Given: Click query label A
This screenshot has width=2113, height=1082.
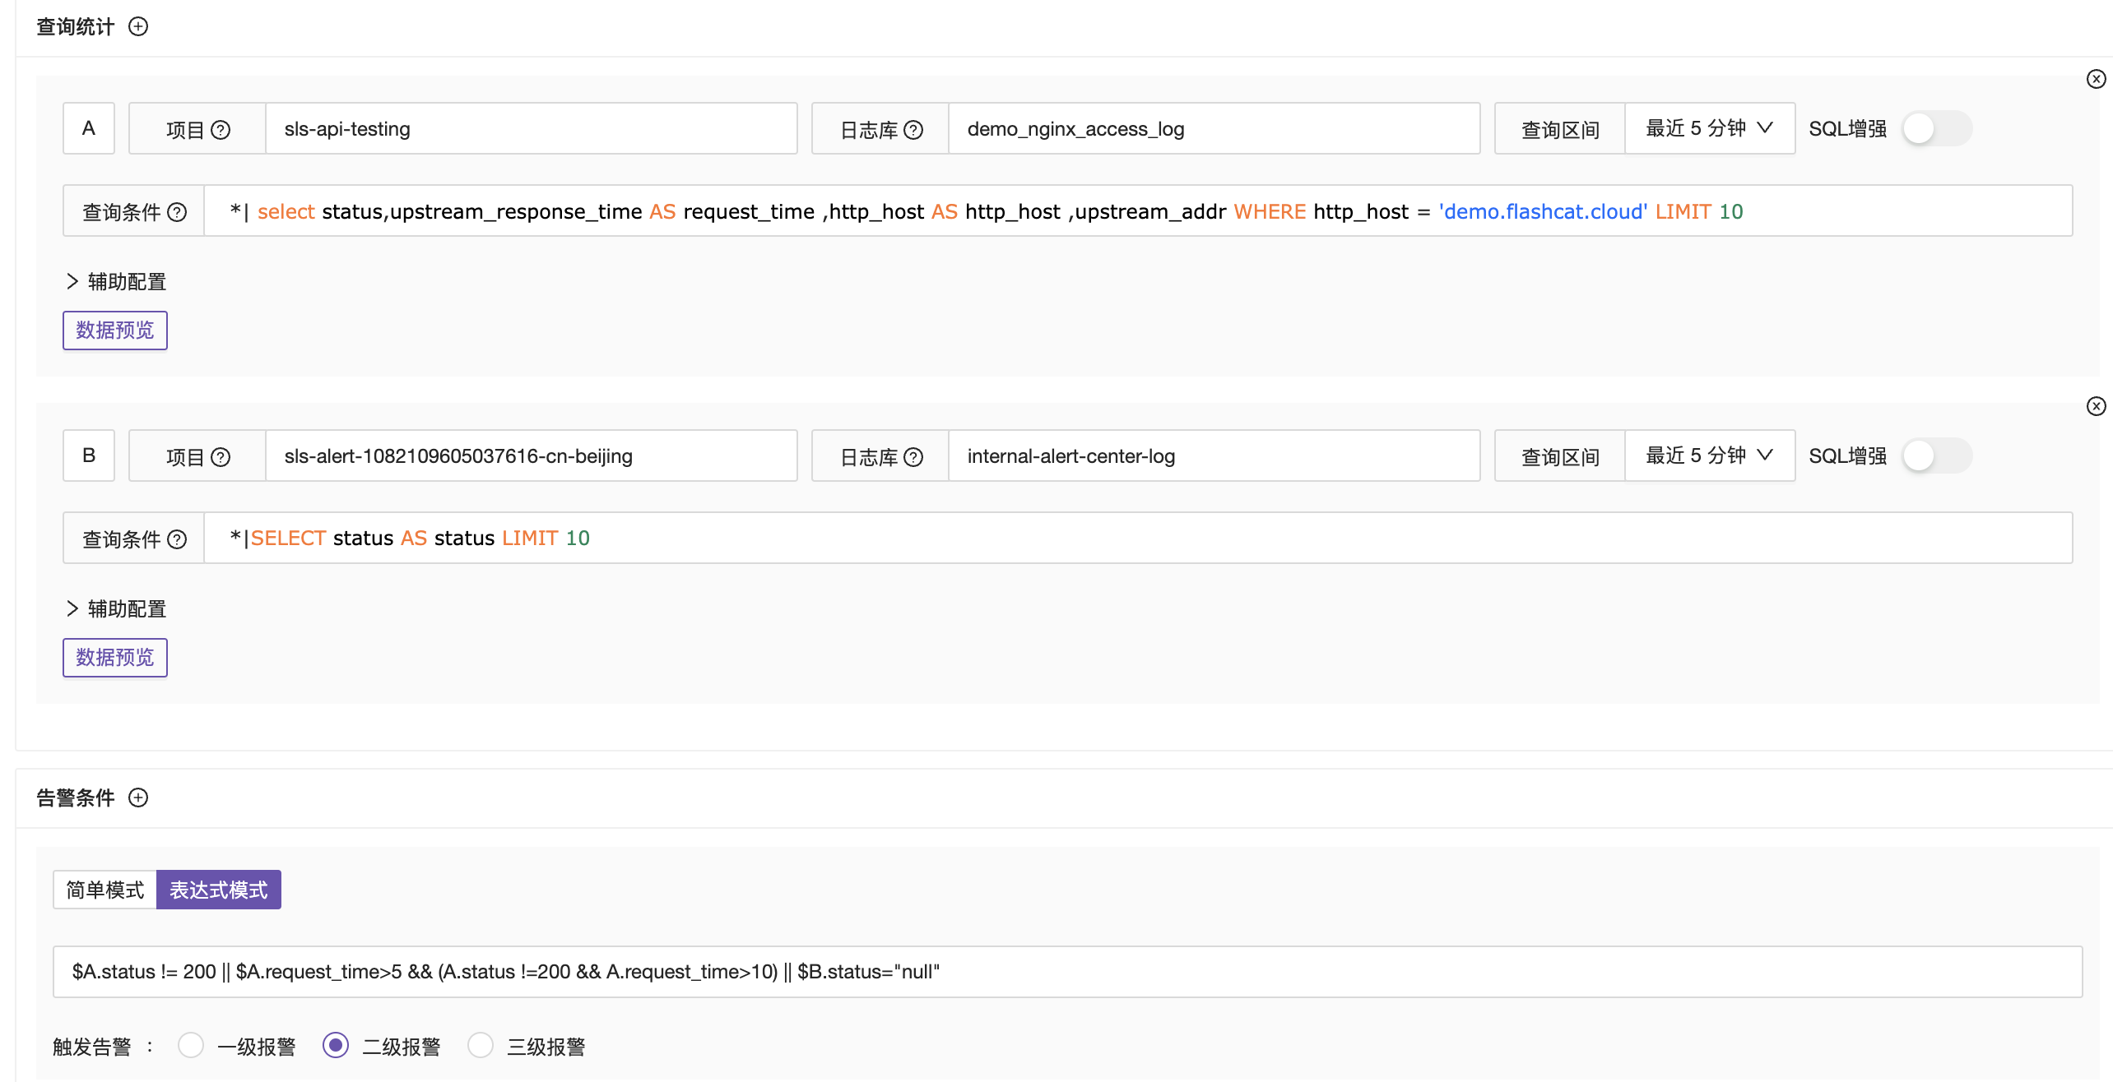Looking at the screenshot, I should (89, 128).
